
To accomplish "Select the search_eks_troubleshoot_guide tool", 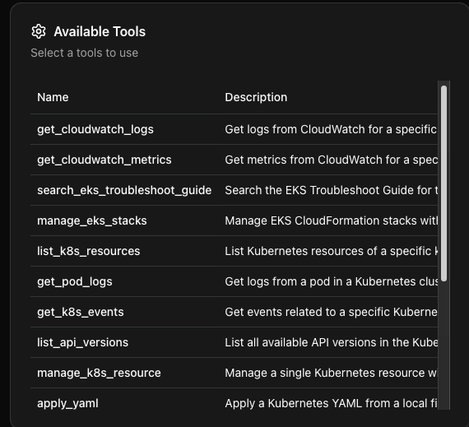I will [124, 190].
